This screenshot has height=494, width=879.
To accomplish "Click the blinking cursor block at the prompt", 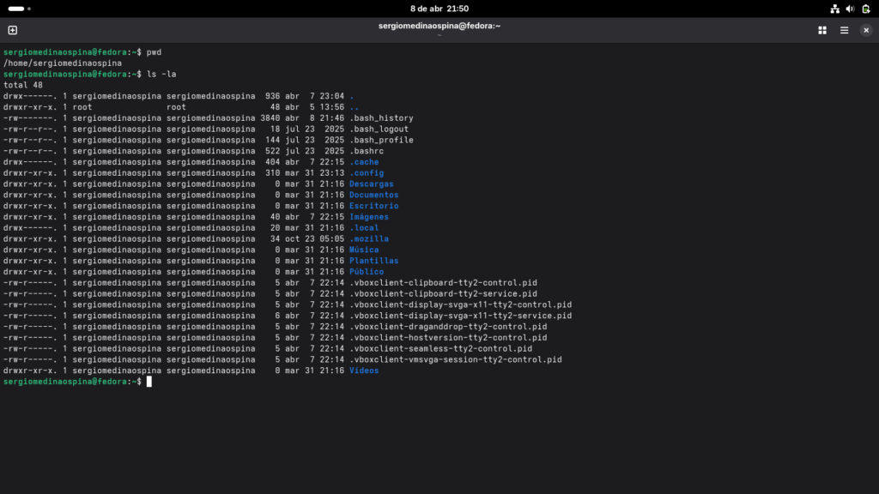I will click(x=148, y=381).
